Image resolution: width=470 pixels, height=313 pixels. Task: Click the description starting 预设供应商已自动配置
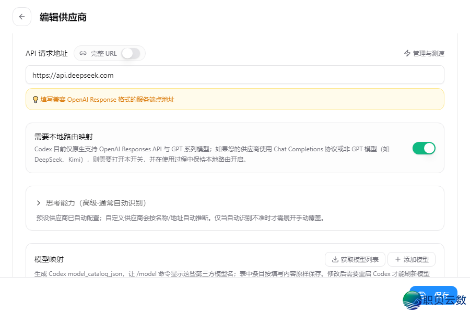coord(181,218)
